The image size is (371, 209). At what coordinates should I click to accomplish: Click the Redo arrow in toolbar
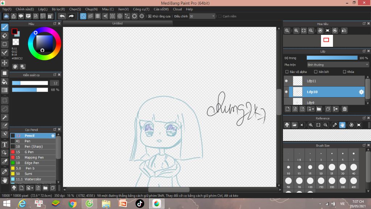[71, 16]
